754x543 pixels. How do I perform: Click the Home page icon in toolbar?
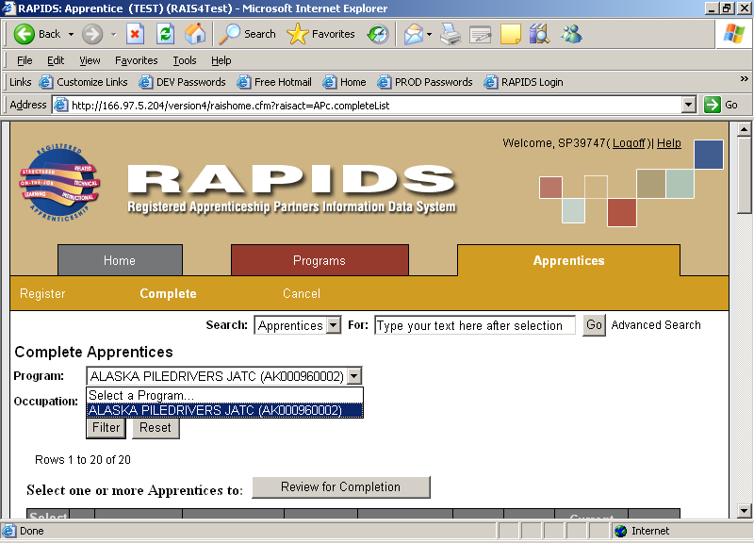pyautogui.click(x=195, y=34)
